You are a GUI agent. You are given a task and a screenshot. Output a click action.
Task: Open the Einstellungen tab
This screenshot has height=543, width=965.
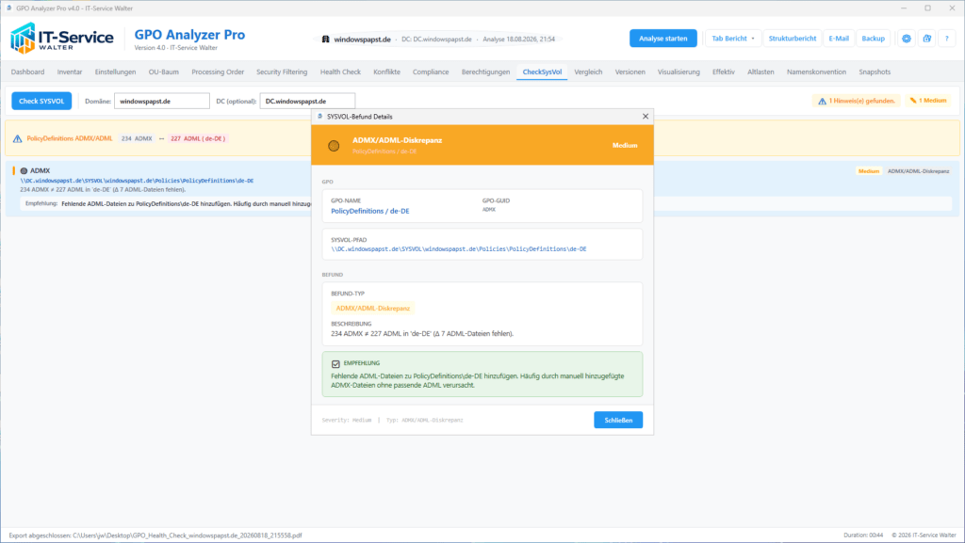[115, 72]
